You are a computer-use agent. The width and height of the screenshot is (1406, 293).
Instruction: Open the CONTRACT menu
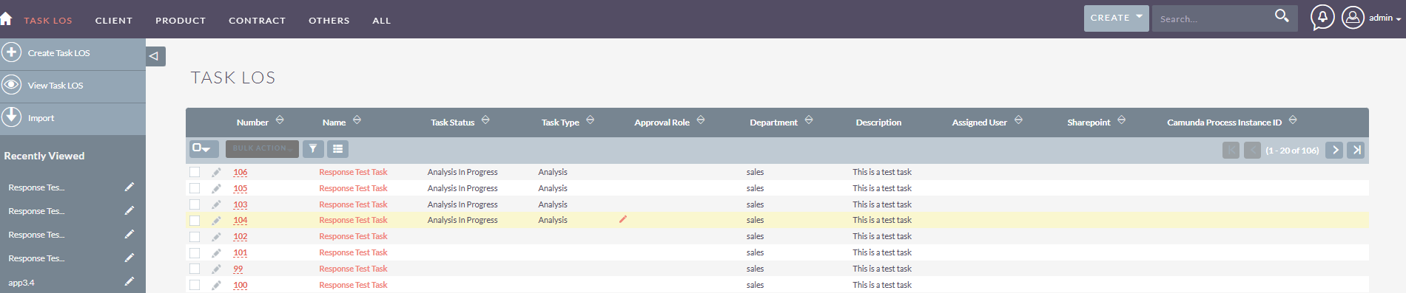(x=257, y=21)
